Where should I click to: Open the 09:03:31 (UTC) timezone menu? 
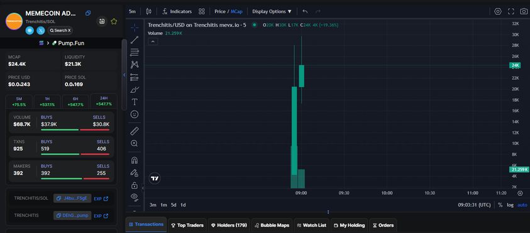tap(474, 205)
